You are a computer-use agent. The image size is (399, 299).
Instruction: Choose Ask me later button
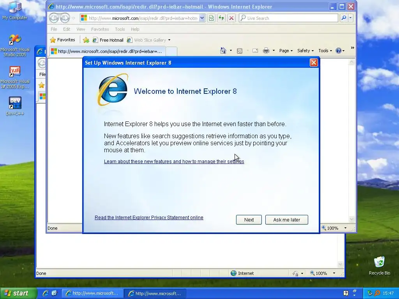pyautogui.click(x=286, y=220)
